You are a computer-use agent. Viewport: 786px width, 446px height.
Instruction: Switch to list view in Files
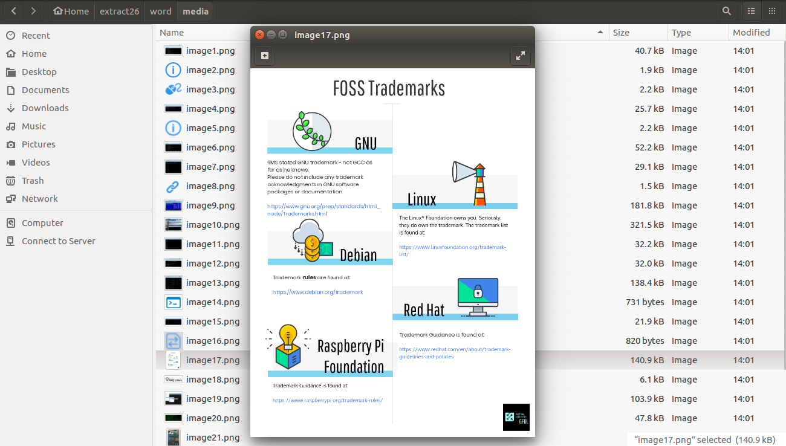pos(752,11)
